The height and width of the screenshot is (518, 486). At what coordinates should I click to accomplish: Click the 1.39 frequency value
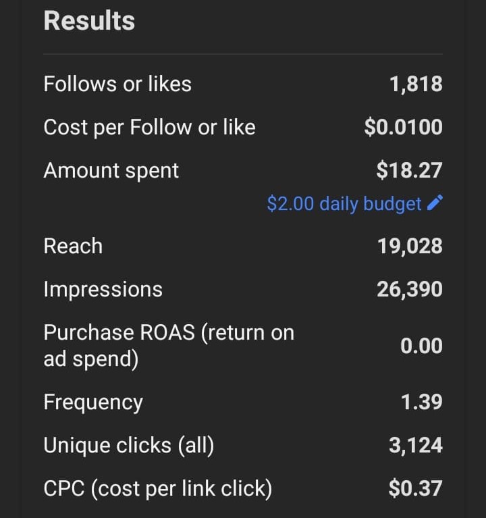click(421, 402)
